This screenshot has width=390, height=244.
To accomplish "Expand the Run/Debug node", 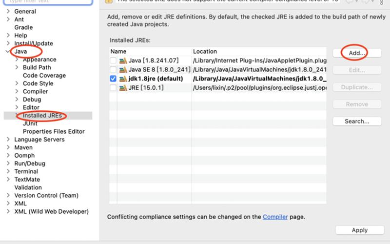I will 8,163.
